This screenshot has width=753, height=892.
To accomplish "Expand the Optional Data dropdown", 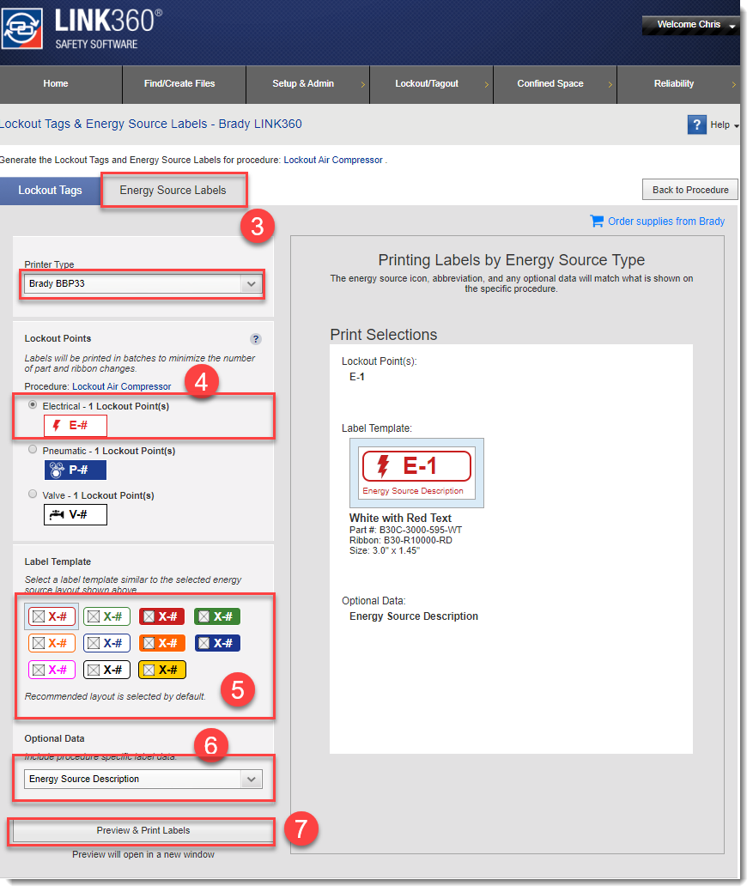I will tap(143, 779).
